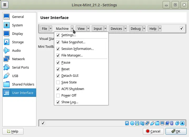
Task: Click the optical disc status bar indicator
Action: tap(132, 123)
